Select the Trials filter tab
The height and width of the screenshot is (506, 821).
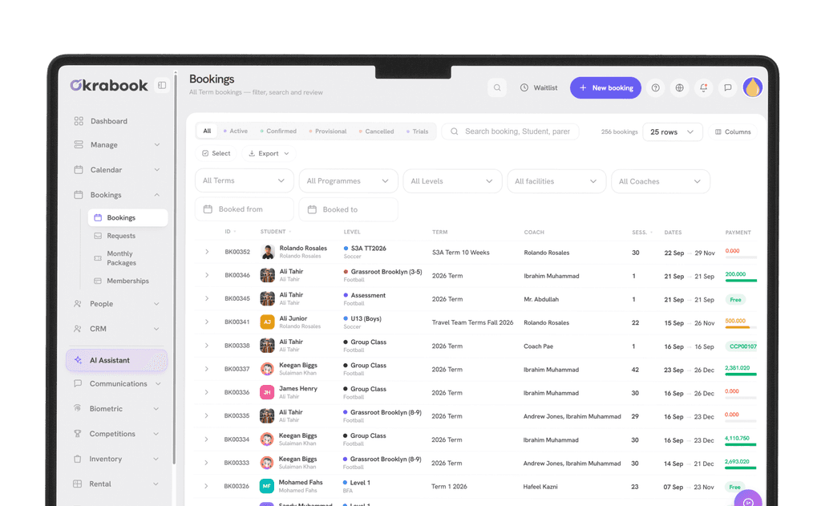[x=417, y=132]
